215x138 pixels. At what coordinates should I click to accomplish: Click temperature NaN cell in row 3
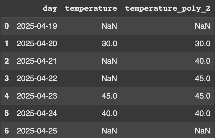[109, 79]
